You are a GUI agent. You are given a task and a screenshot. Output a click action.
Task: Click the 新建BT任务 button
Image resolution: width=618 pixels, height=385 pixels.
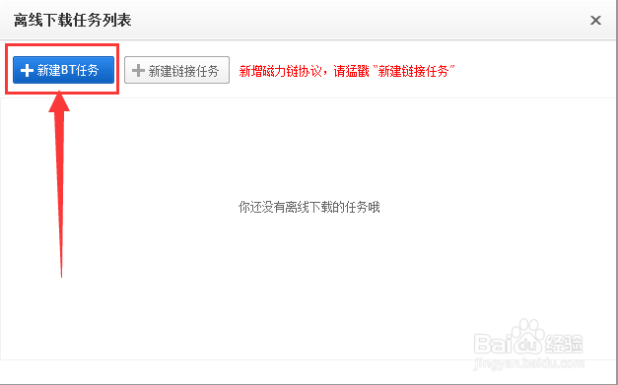tap(63, 70)
